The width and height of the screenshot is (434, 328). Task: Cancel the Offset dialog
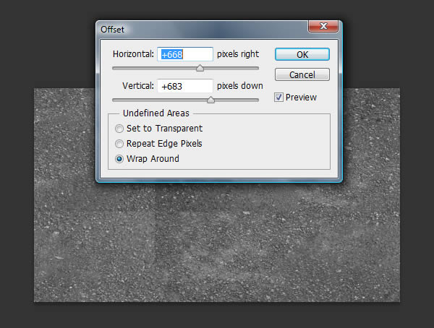pyautogui.click(x=302, y=74)
